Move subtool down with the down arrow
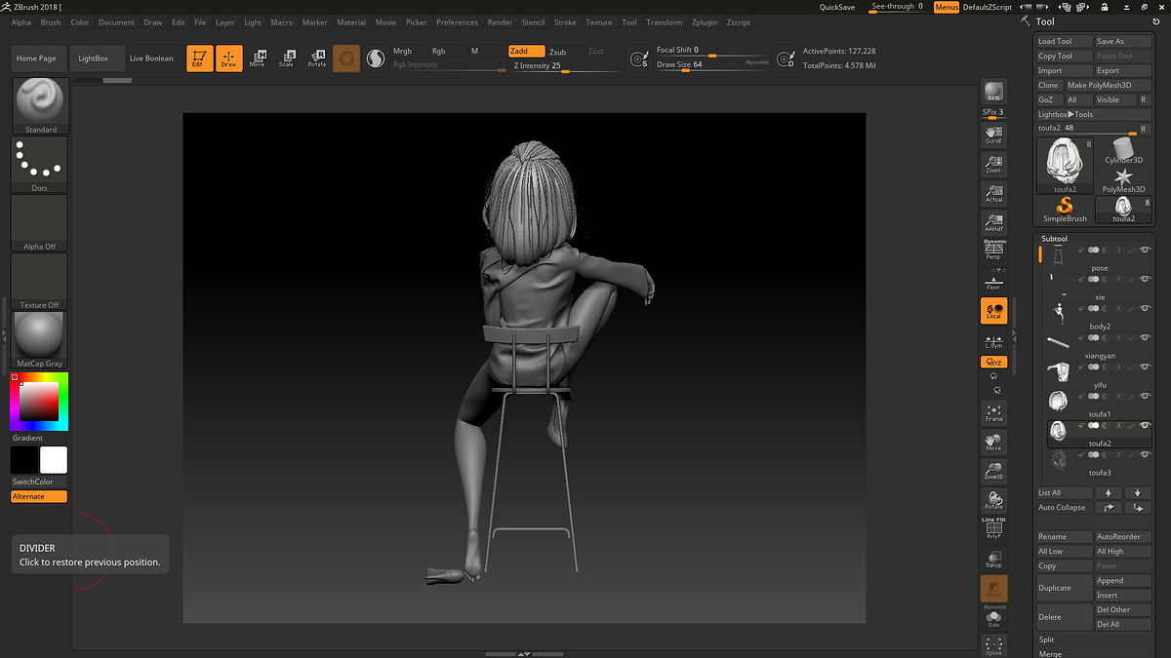Screen dimensions: 1171x658 click(x=1138, y=493)
